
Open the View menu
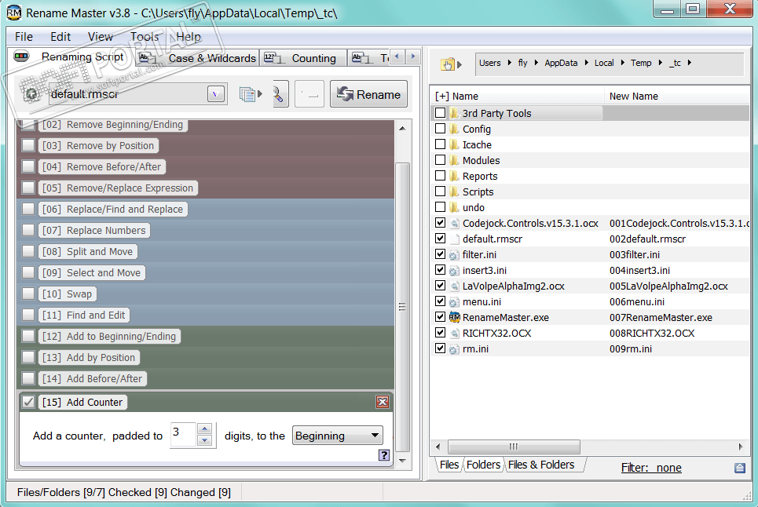100,37
